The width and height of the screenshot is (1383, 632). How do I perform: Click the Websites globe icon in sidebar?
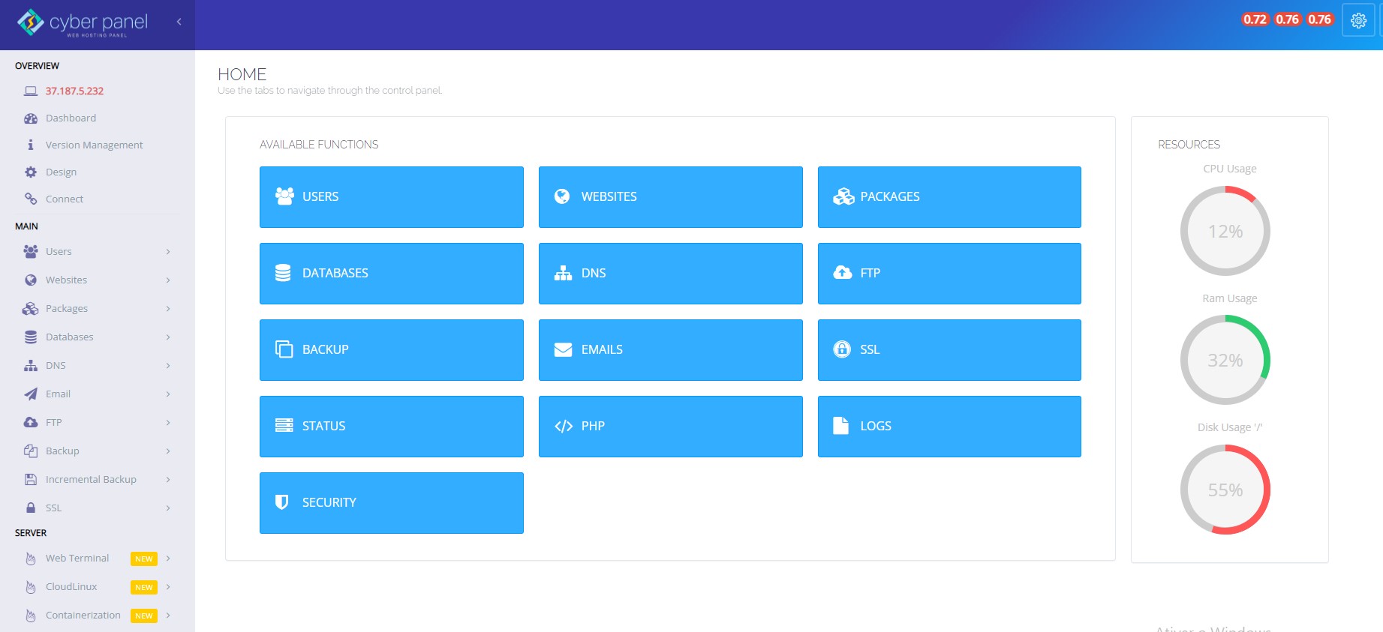click(31, 280)
